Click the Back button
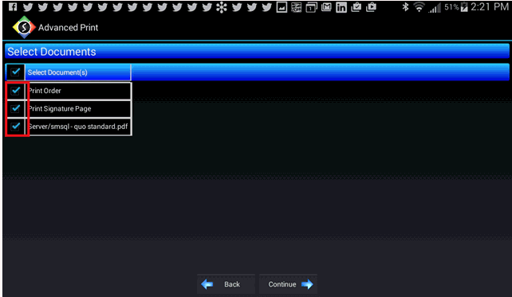 point(226,284)
